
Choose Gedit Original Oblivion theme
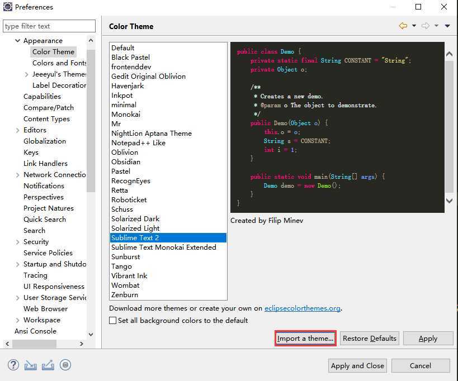click(x=168, y=76)
